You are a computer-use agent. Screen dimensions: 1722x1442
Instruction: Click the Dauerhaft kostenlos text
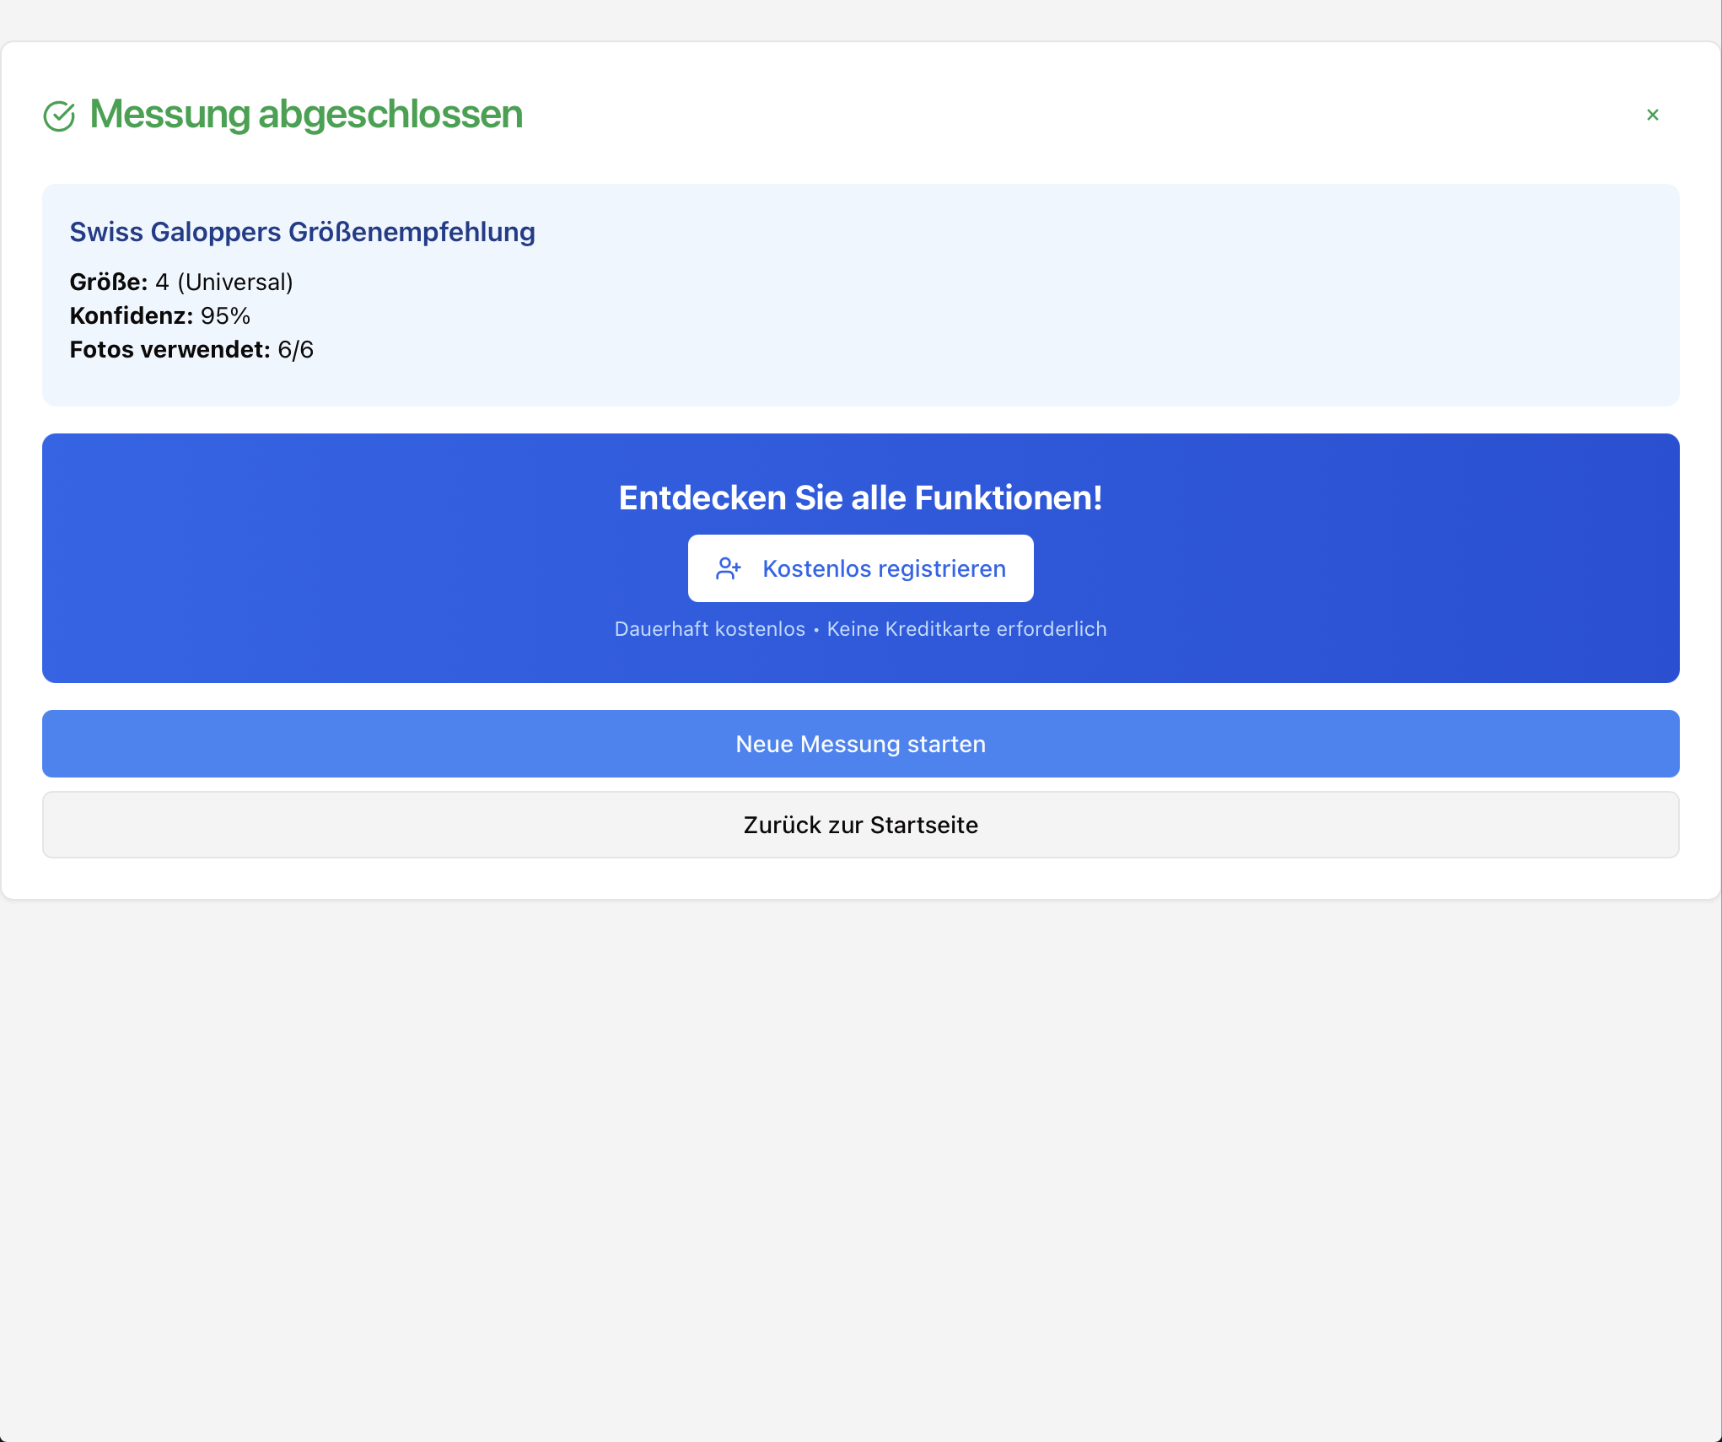click(709, 629)
